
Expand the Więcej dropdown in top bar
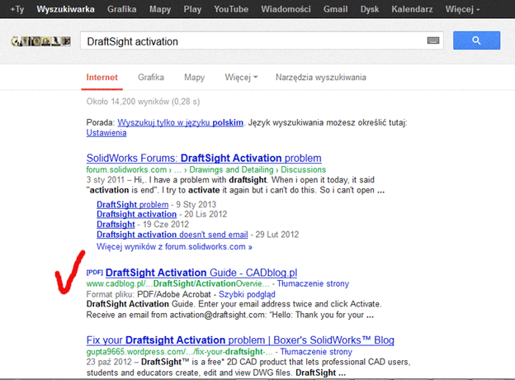(462, 9)
